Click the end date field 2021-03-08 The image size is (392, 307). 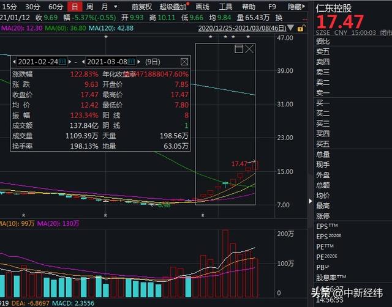(107, 62)
